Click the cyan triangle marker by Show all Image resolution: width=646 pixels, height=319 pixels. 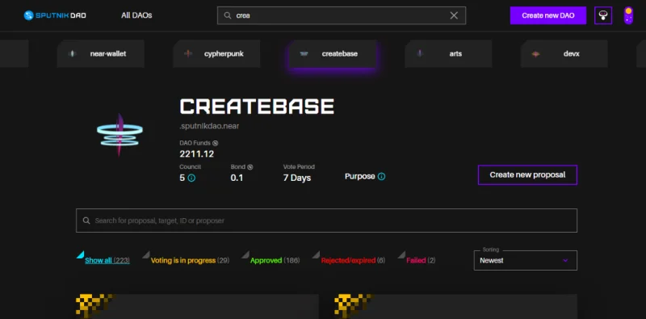coord(80,254)
